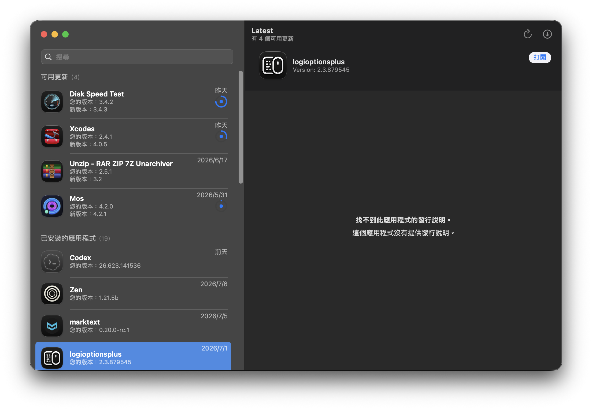Click the 2026/7/5 date on marktext row
This screenshot has height=410, width=592.
(214, 316)
